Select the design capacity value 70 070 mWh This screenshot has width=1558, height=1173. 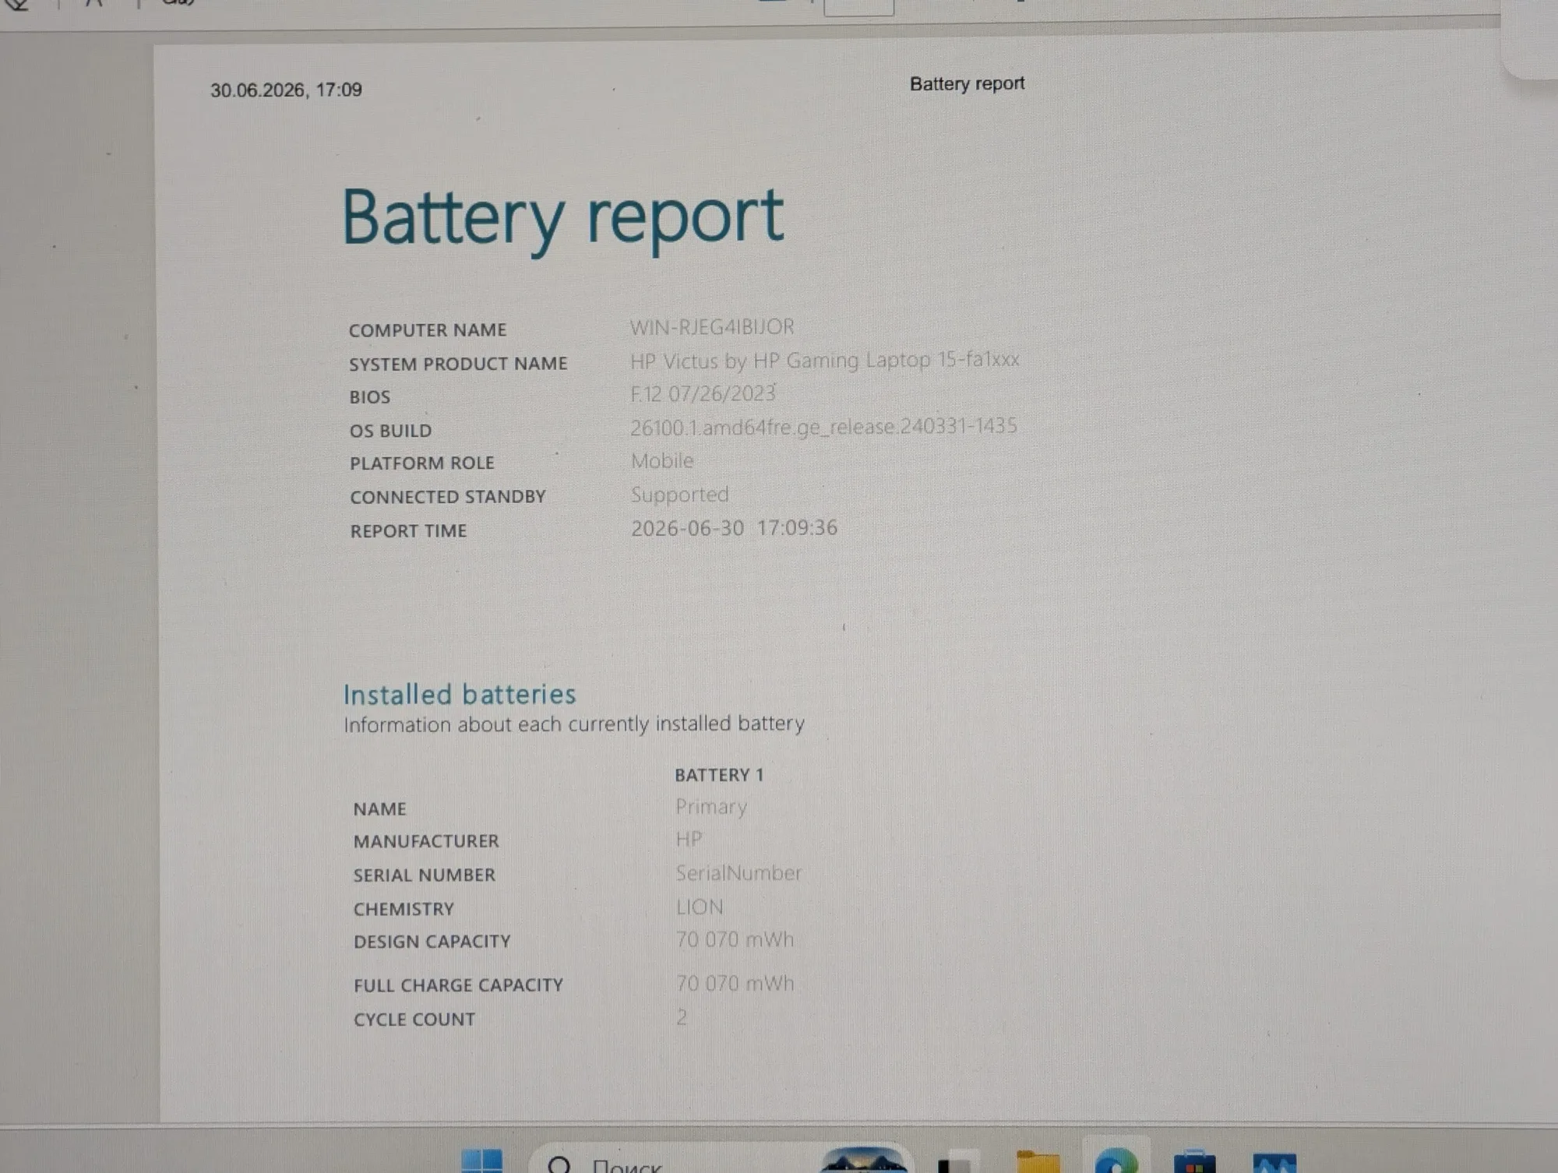coord(735,939)
